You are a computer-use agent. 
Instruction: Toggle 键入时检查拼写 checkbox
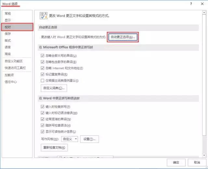click(x=43, y=107)
